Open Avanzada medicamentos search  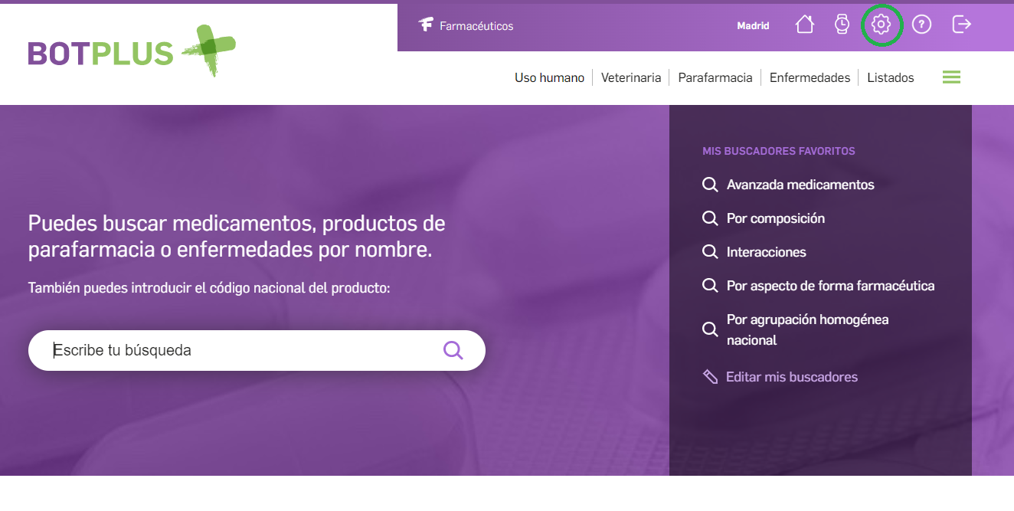[800, 185]
